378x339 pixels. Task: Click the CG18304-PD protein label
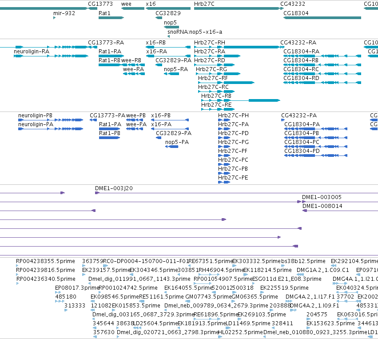pyautogui.click(x=302, y=152)
